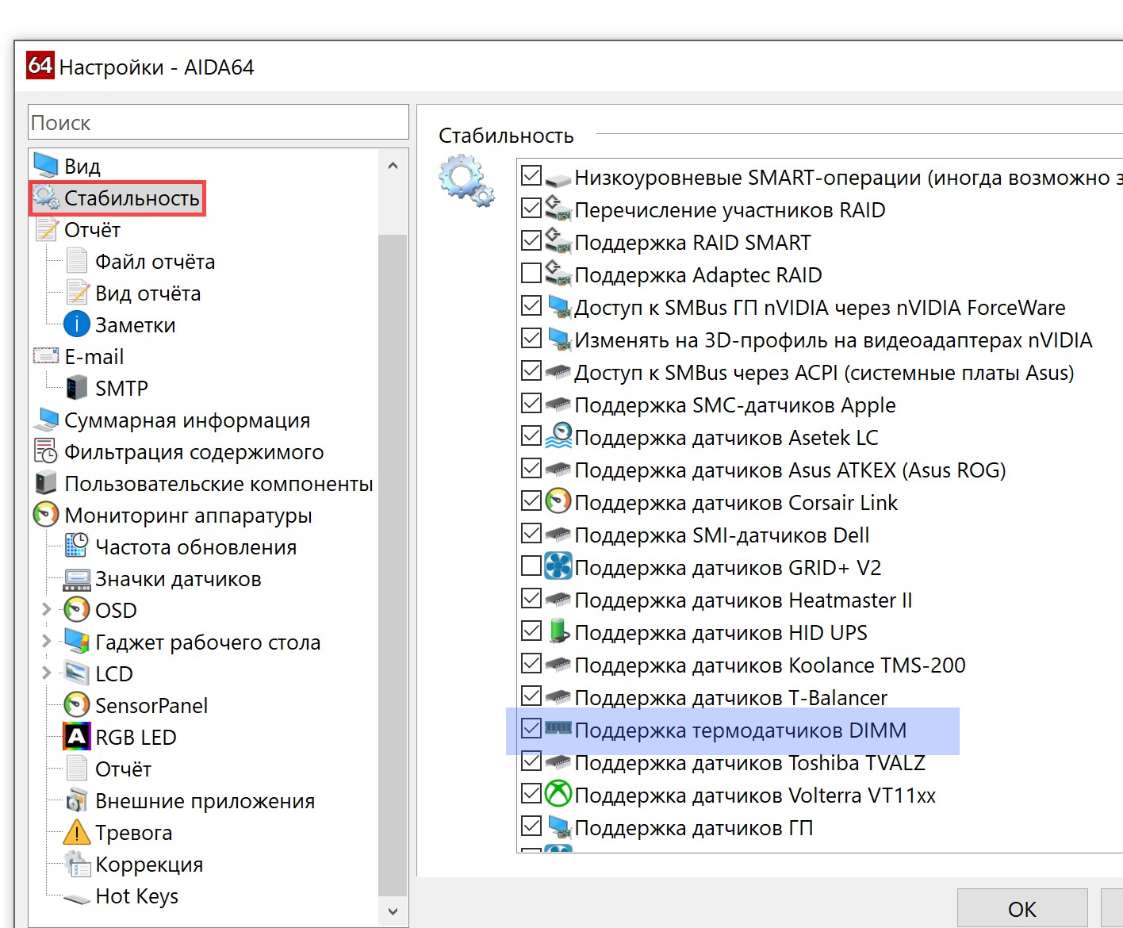The width and height of the screenshot is (1123, 928).
Task: Click the SMTP server icon
Action: tap(77, 388)
